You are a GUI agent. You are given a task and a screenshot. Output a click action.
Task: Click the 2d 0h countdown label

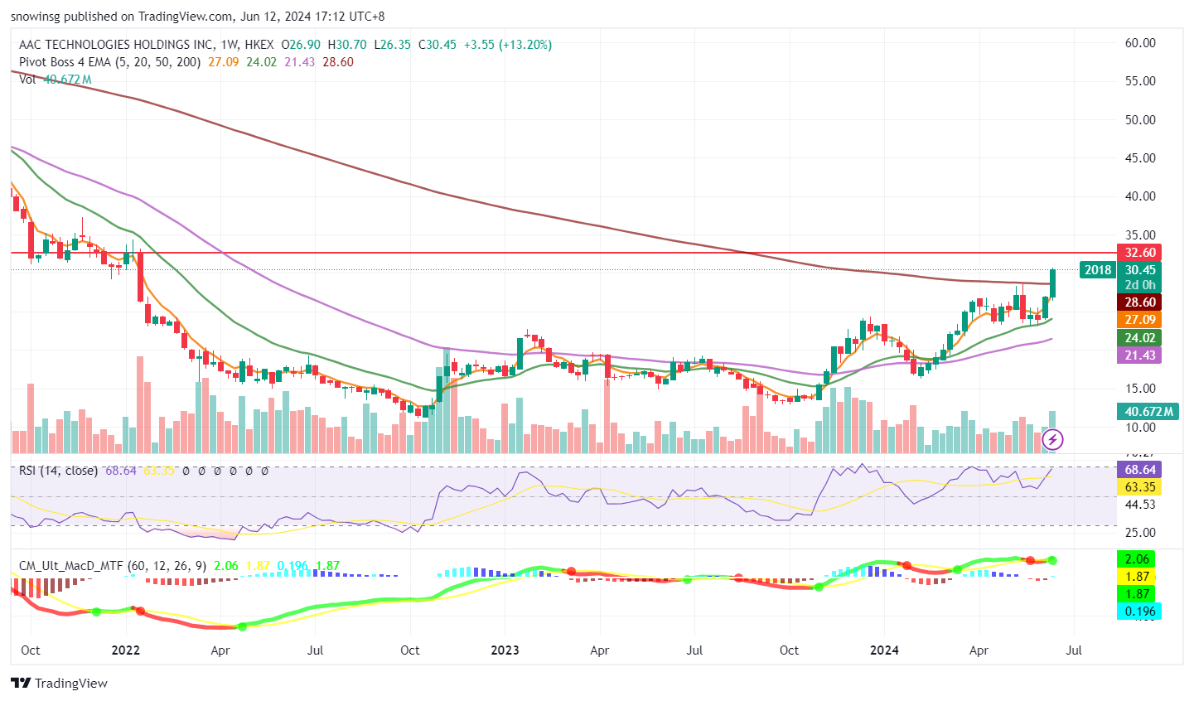click(x=1139, y=285)
